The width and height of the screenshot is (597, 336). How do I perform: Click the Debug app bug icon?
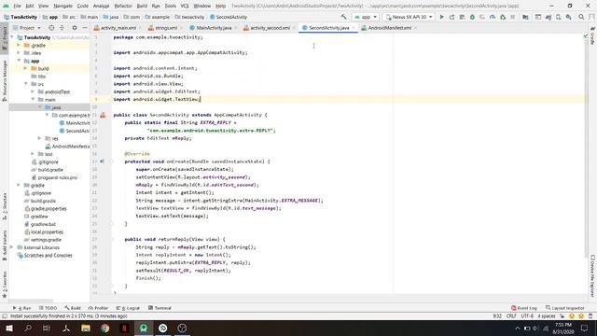coord(472,17)
